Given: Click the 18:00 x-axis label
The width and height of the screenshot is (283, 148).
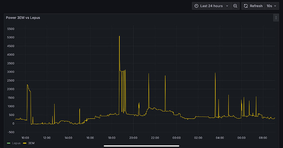Looking at the screenshot, I should pyautogui.click(x=112, y=138).
